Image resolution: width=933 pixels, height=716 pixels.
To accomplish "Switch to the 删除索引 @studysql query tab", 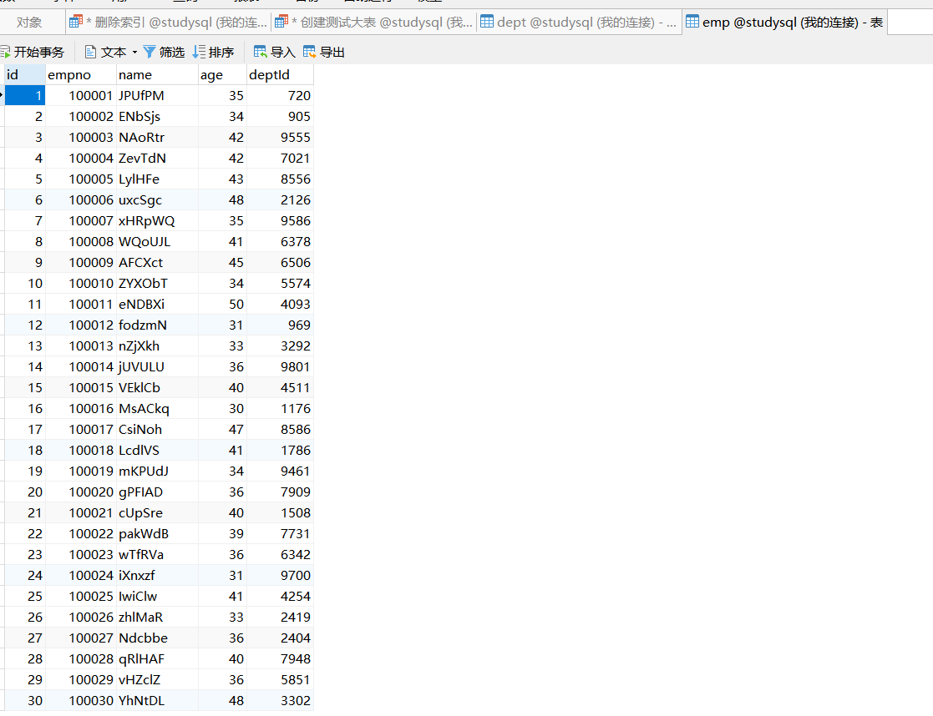I will pos(169,23).
